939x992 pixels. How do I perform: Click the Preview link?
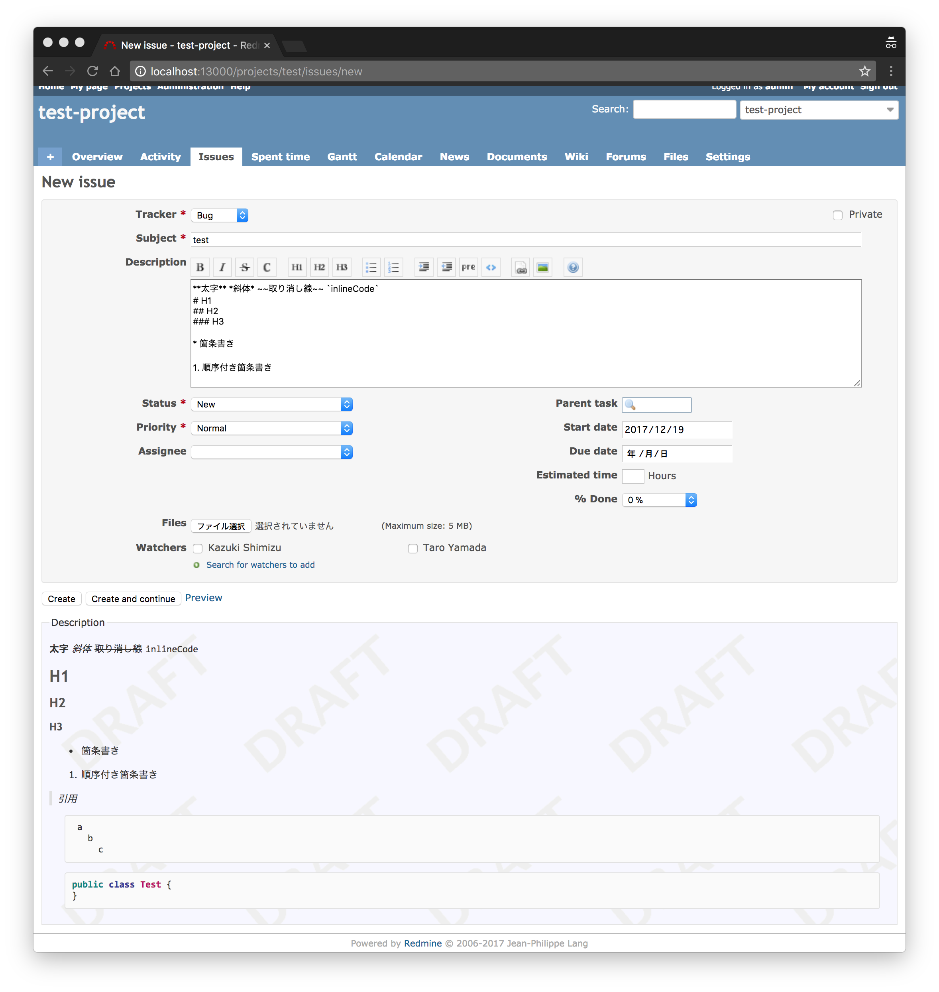(203, 598)
